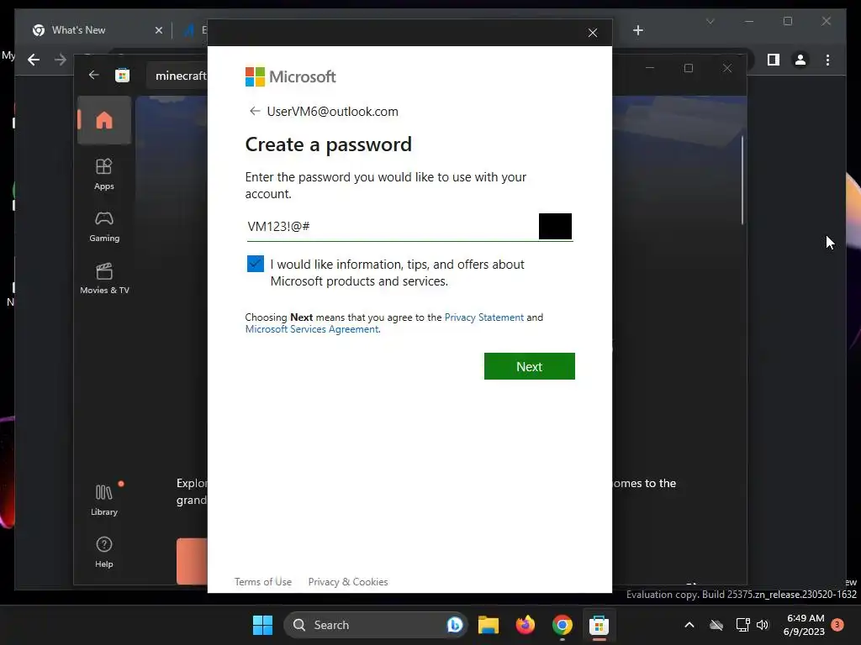Open Privacy & Cookies link
Image resolution: width=861 pixels, height=645 pixels.
coord(348,582)
